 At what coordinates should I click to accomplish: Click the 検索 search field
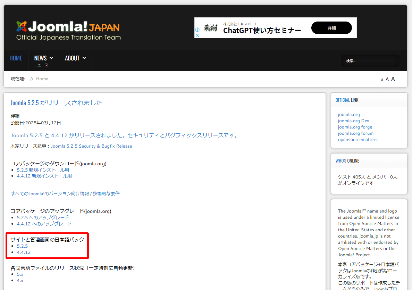[x=370, y=61]
